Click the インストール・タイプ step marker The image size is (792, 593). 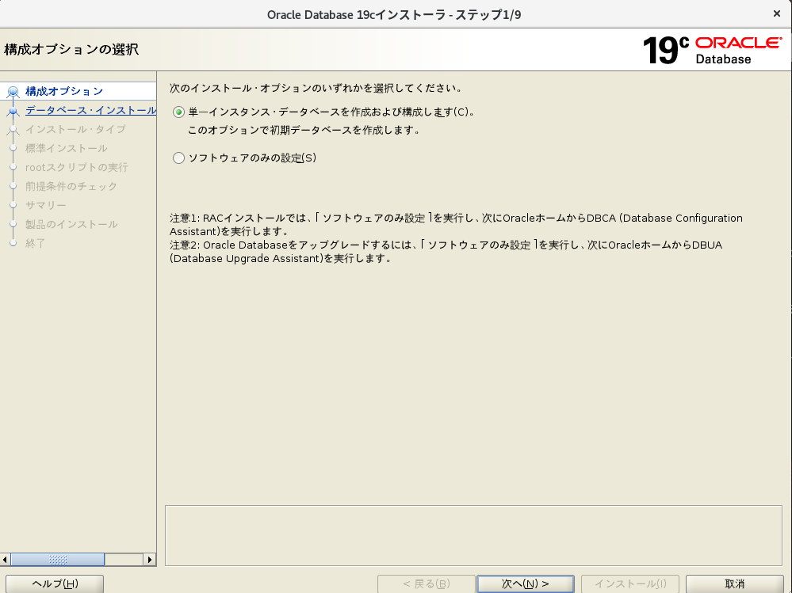(13, 129)
